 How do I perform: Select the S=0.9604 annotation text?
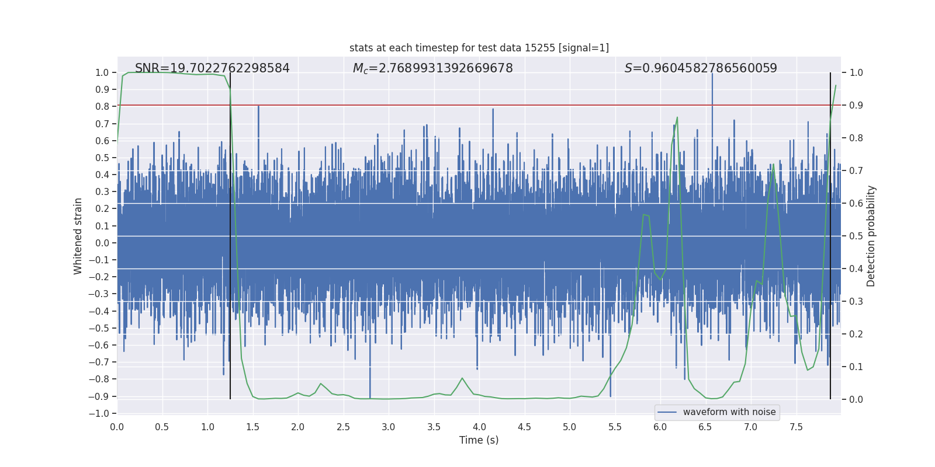[x=701, y=68]
